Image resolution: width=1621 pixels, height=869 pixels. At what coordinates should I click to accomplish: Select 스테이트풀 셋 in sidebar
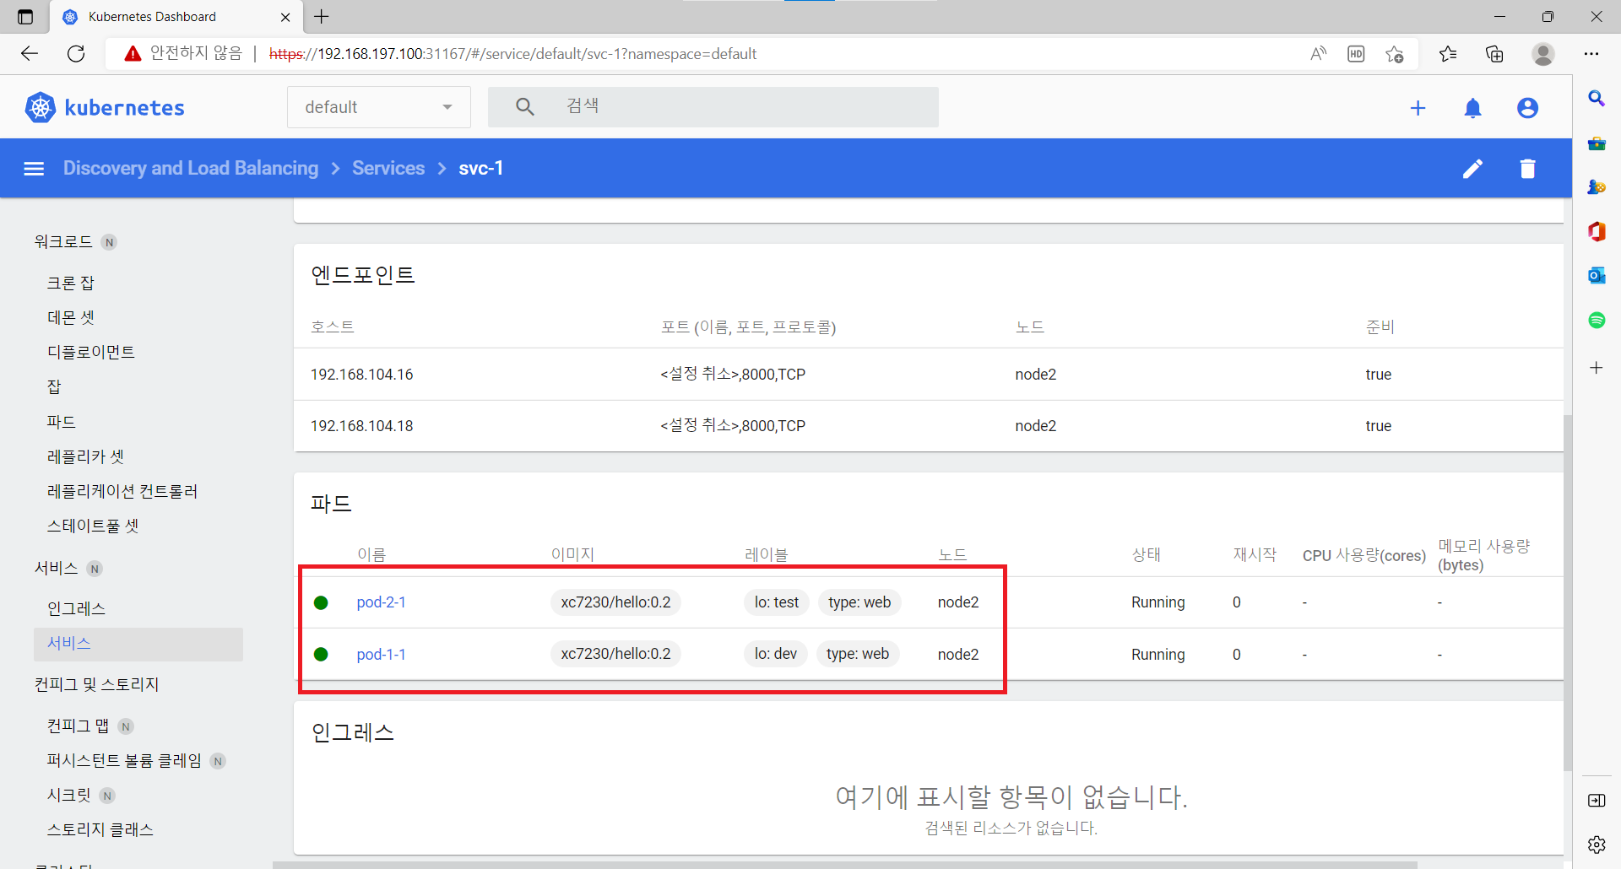click(x=93, y=526)
